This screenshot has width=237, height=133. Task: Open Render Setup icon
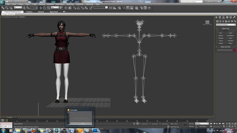pyautogui.click(x=141, y=8)
